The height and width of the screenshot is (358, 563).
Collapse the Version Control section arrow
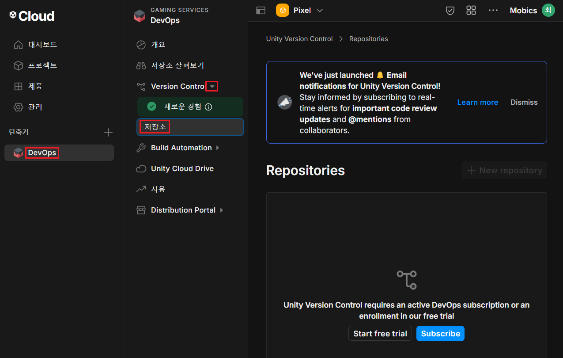tap(212, 87)
